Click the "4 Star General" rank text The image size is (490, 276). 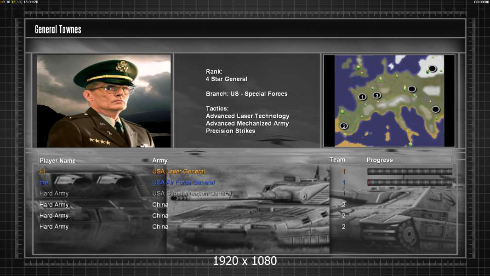click(227, 79)
